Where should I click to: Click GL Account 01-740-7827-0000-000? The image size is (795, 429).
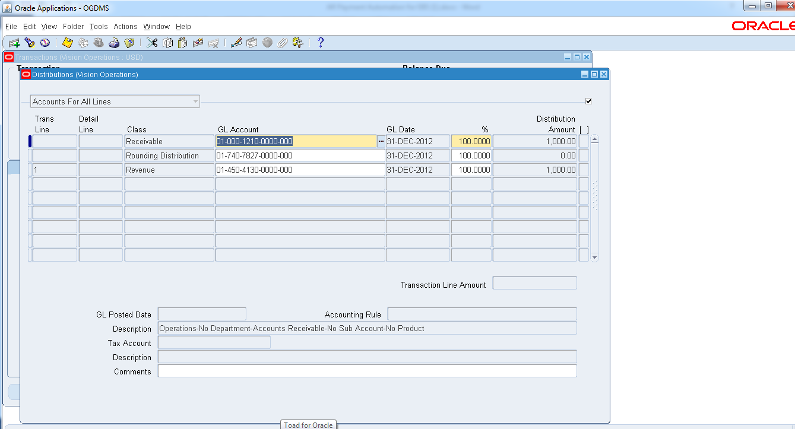tap(300, 155)
